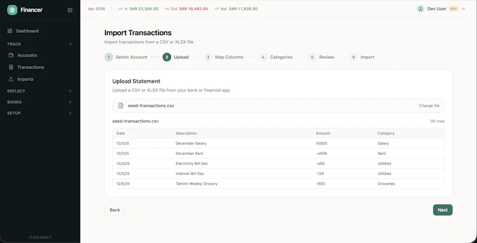This screenshot has height=243, width=477.
Task: Click the Accounts wallet icon
Action: (11, 55)
